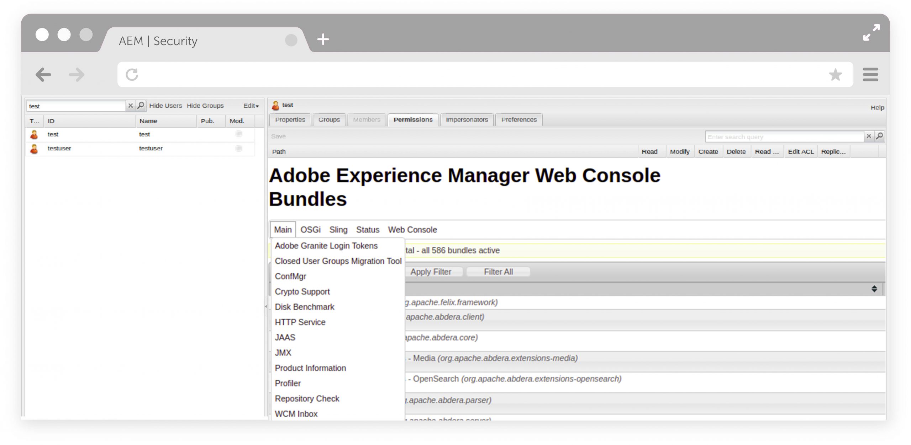Click the Mod. indicator in the test row
Viewport: 911px width, 445px height.
pyautogui.click(x=239, y=134)
